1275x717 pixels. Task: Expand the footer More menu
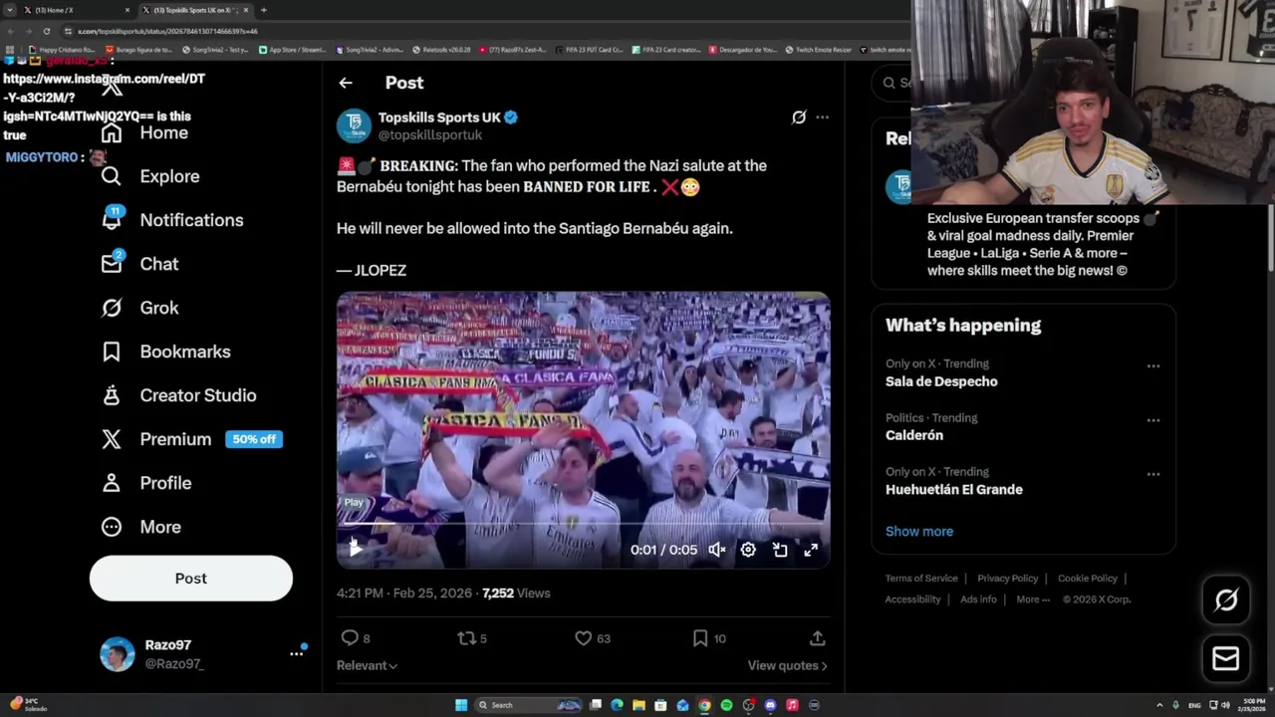[x=1032, y=599]
